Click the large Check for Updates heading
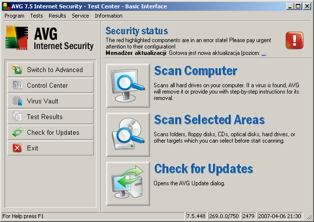 click(204, 169)
